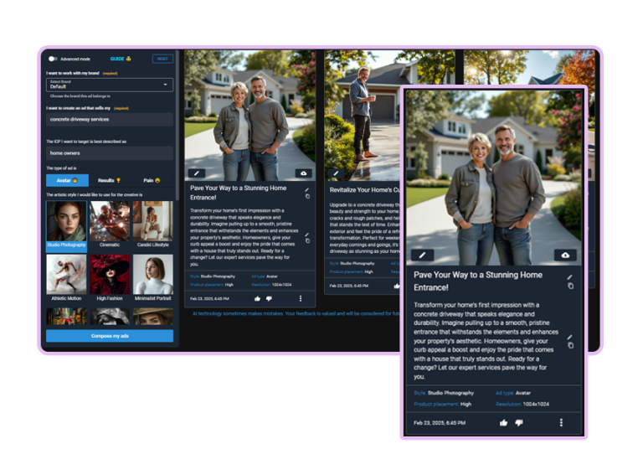Image resolution: width=643 pixels, height=449 pixels.
Task: Click the 'concrete driveway services' input field
Action: (109, 119)
